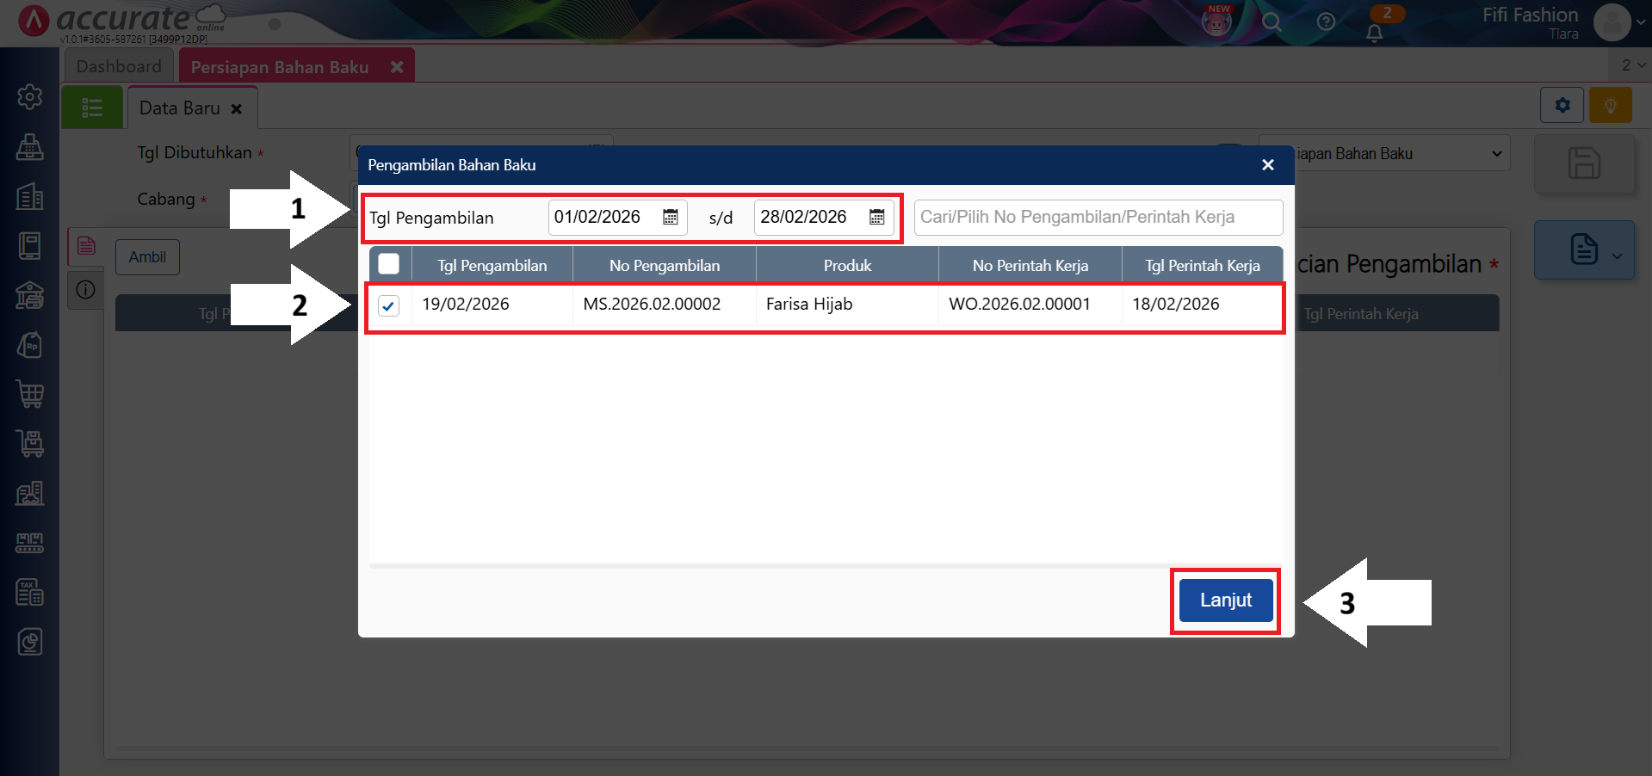The image size is (1652, 776).
Task: Click the notification bell icon
Action: [1375, 33]
